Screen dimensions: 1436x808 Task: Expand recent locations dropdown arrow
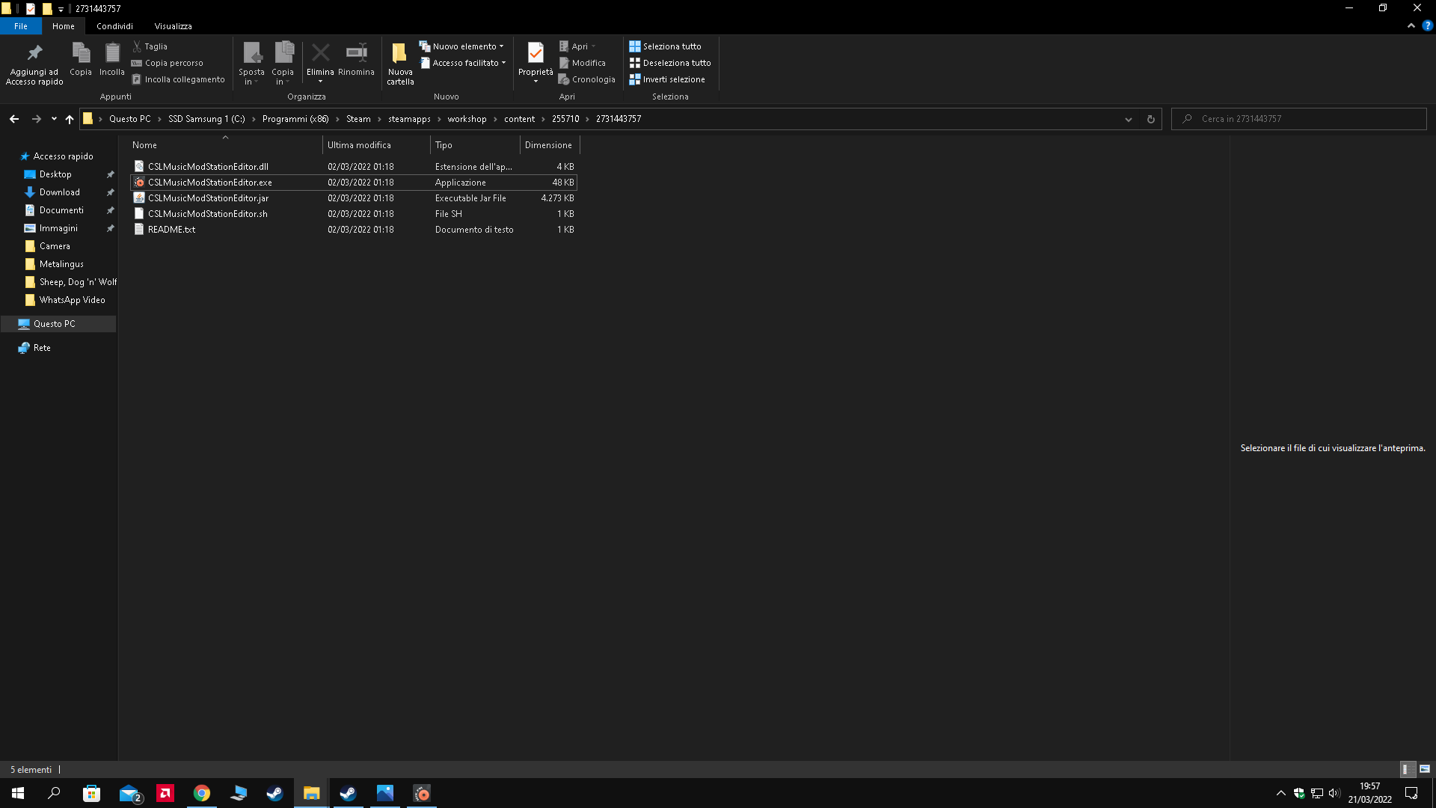point(54,119)
